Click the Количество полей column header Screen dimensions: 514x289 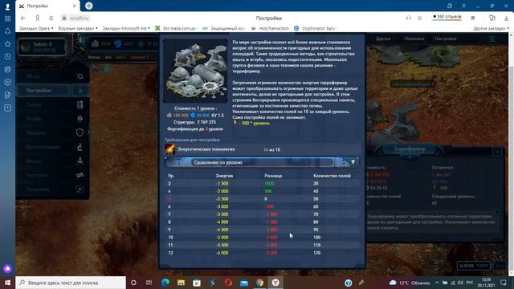332,176
